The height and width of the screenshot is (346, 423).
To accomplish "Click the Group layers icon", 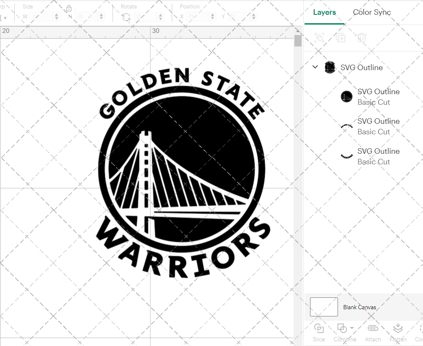I will [319, 38].
